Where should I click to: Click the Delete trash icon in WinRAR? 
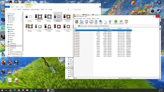click(96, 22)
